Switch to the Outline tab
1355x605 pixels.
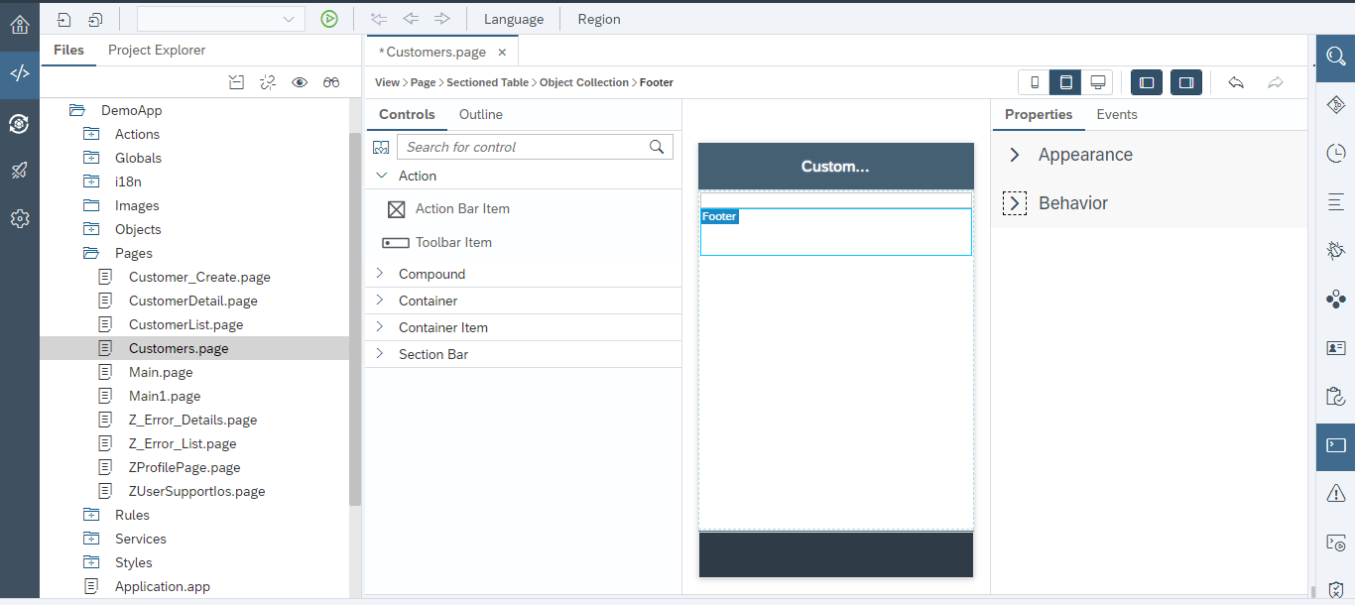481,114
